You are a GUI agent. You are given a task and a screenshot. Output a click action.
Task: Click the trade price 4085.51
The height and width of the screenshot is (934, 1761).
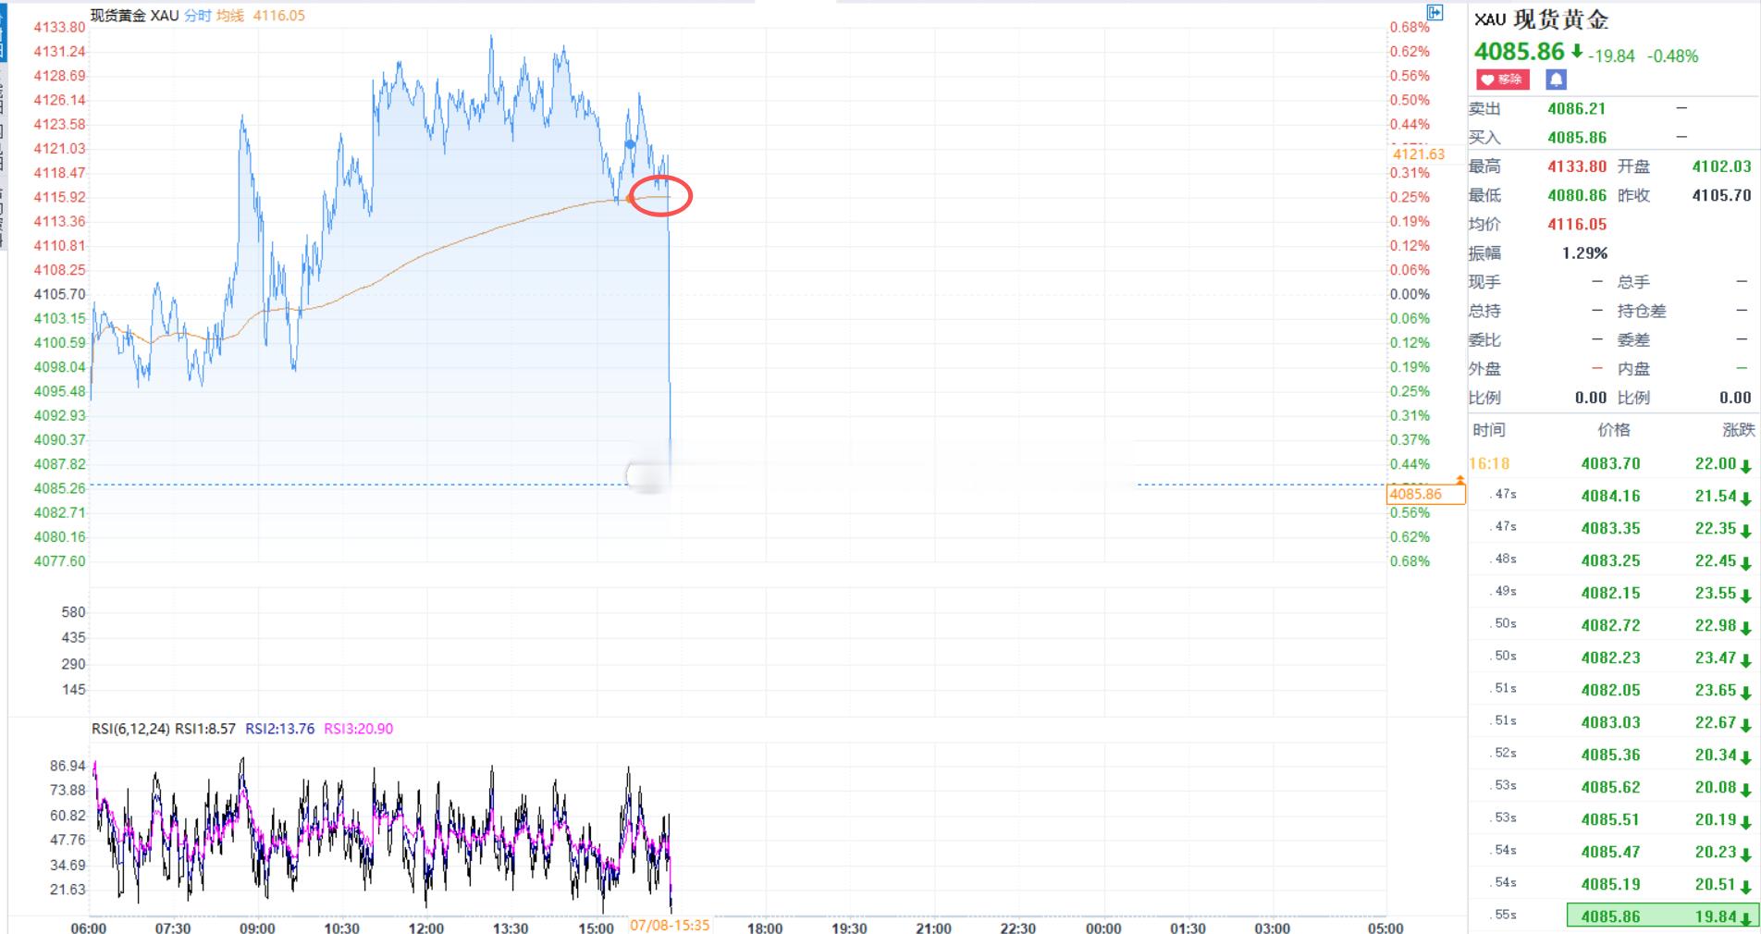click(1610, 820)
